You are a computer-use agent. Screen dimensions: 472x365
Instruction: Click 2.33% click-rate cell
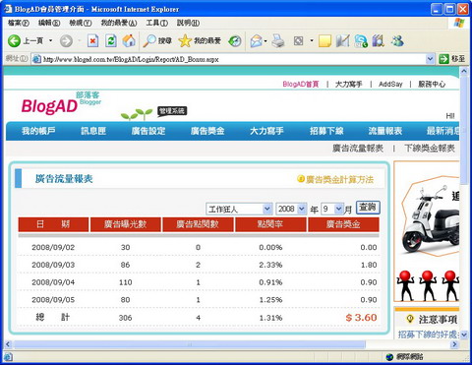(x=270, y=265)
